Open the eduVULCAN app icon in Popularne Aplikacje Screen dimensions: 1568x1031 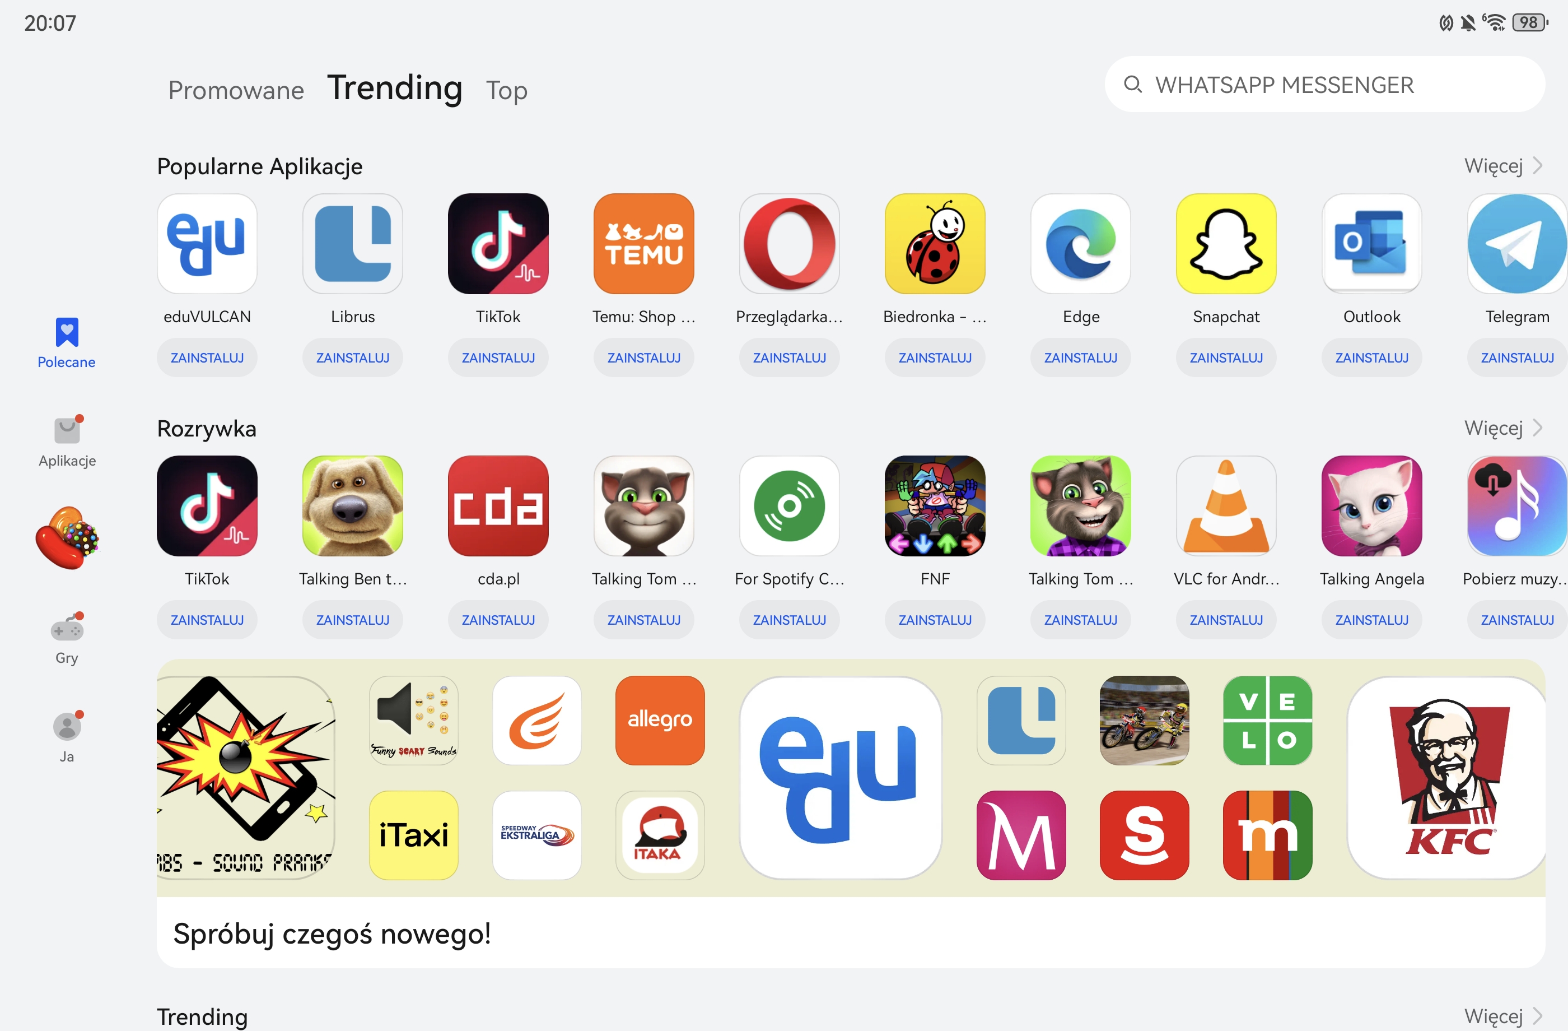tap(207, 243)
